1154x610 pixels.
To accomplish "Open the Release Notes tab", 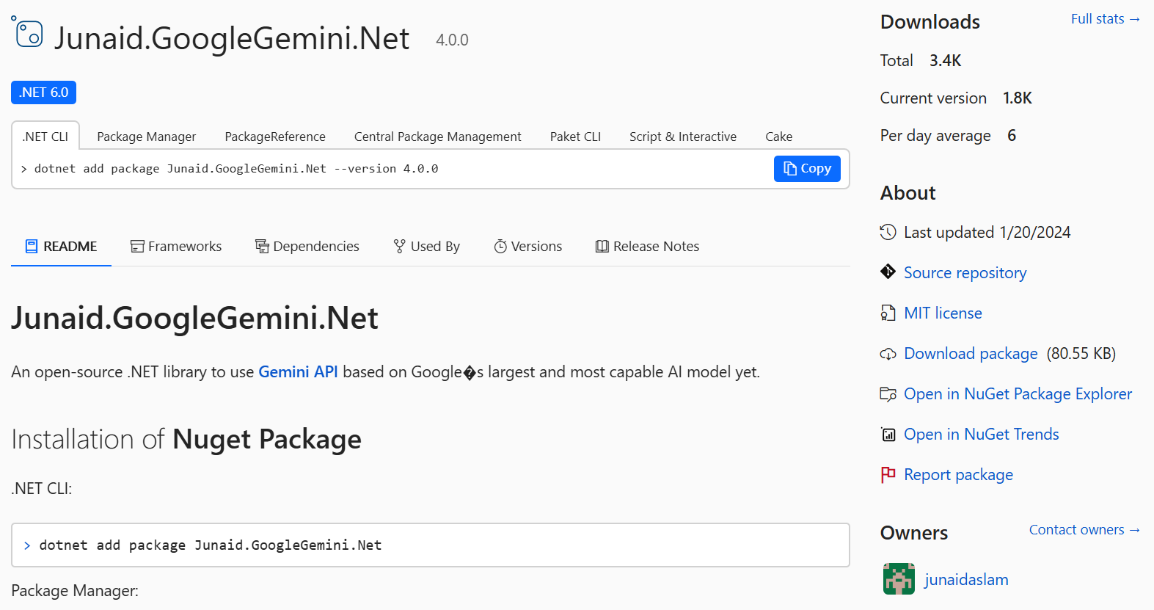I will [x=647, y=247].
